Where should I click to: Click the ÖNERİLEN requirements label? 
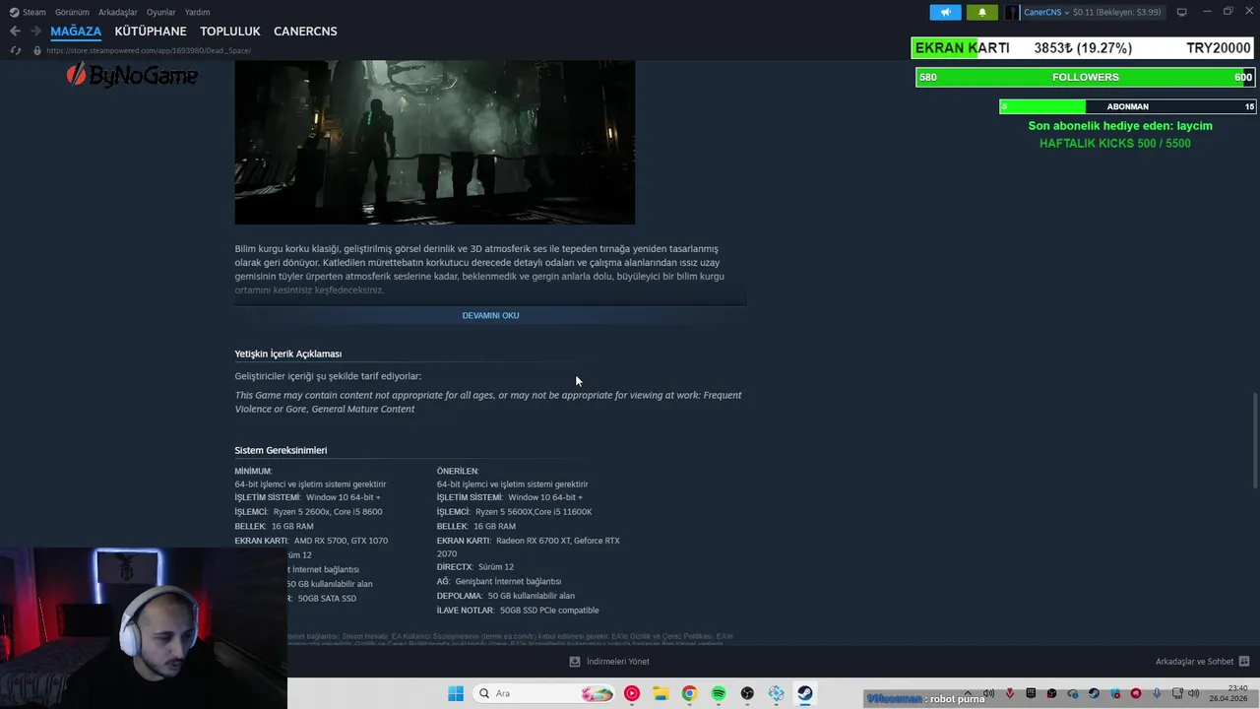pyautogui.click(x=458, y=471)
